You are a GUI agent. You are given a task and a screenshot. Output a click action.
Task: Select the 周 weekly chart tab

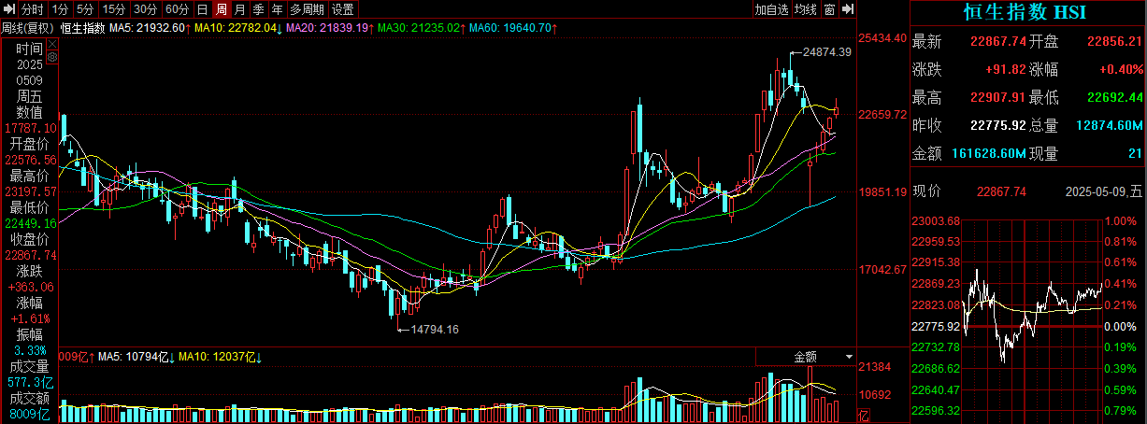pos(222,9)
